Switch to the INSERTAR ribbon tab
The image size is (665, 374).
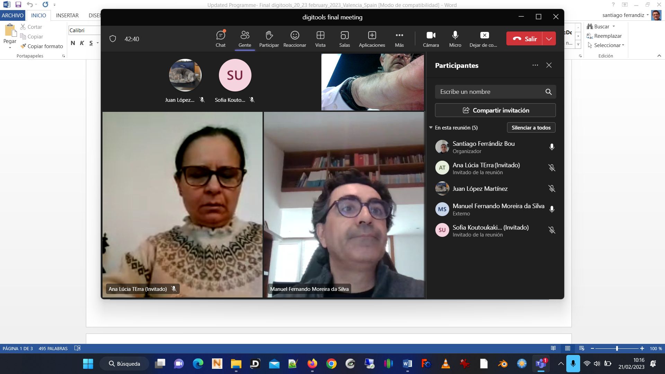pyautogui.click(x=67, y=15)
